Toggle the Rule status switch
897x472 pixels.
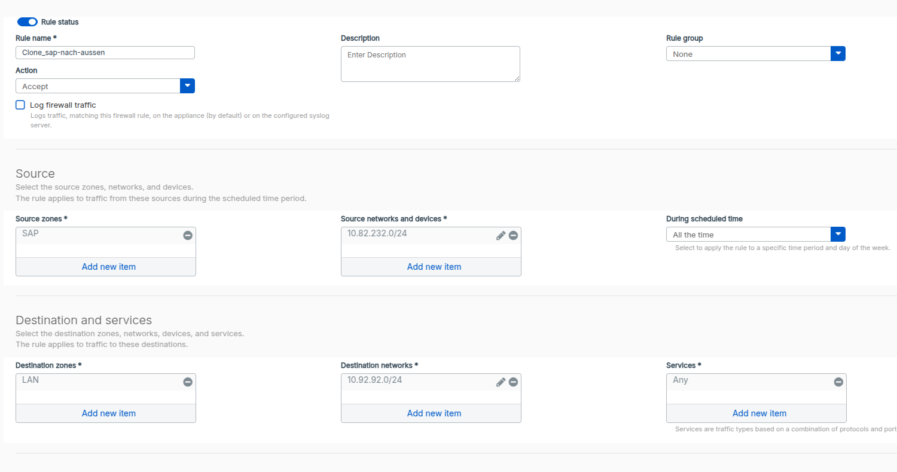click(28, 22)
